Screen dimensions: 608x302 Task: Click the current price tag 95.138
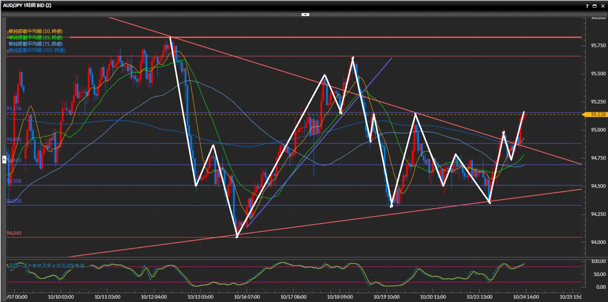click(598, 114)
